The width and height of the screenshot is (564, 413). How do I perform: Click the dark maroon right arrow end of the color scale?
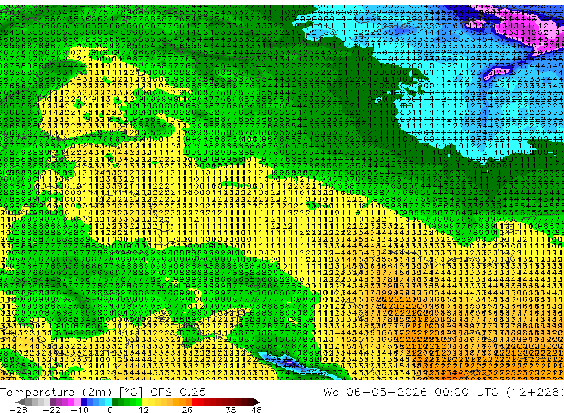(257, 402)
